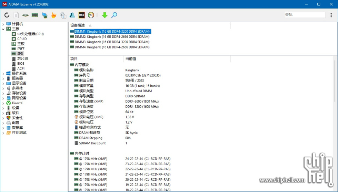Launch the flame stability test icon
This screenshot has width=338, height=192.
[x=54, y=15]
